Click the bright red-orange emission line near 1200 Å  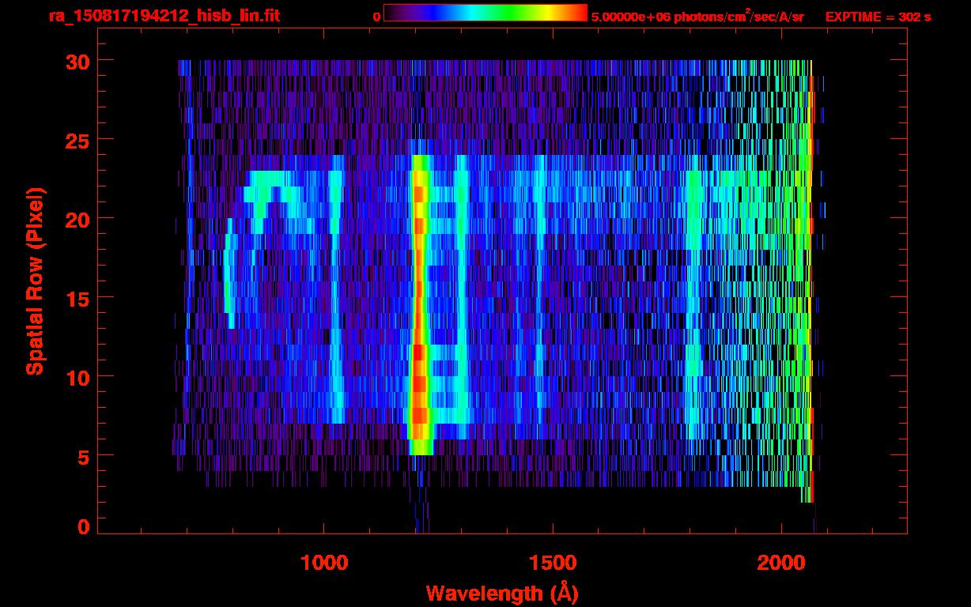pos(419,316)
